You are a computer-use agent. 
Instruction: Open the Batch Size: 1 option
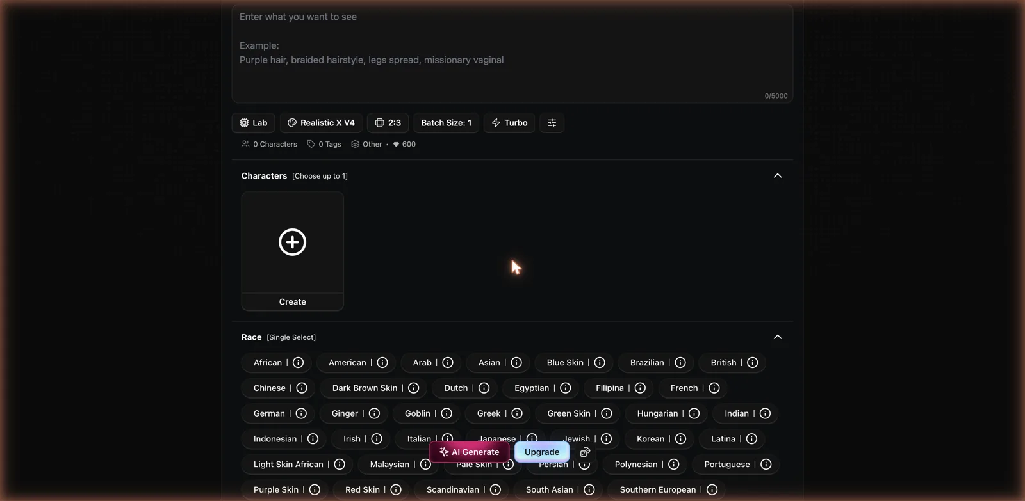click(446, 123)
